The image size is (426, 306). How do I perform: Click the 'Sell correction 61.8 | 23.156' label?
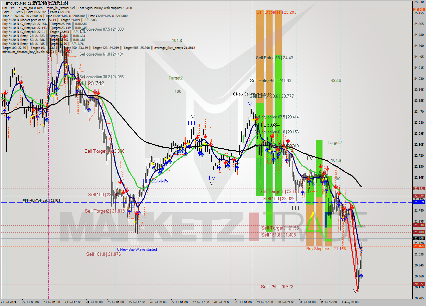click(x=277, y=132)
